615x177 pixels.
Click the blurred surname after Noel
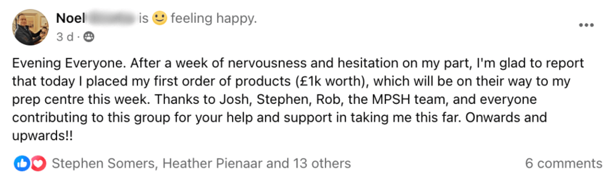[x=111, y=18]
